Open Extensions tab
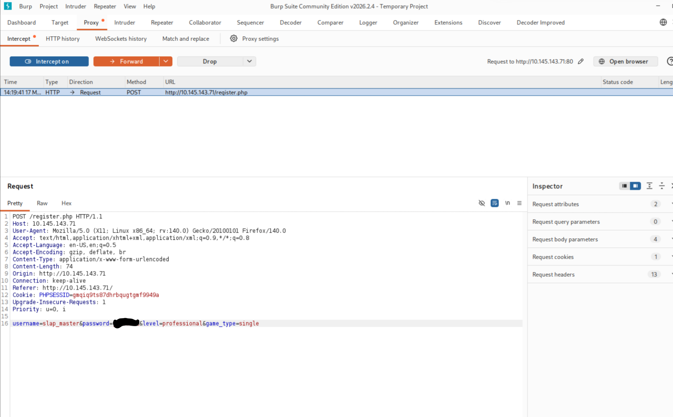The width and height of the screenshot is (673, 417). (448, 22)
